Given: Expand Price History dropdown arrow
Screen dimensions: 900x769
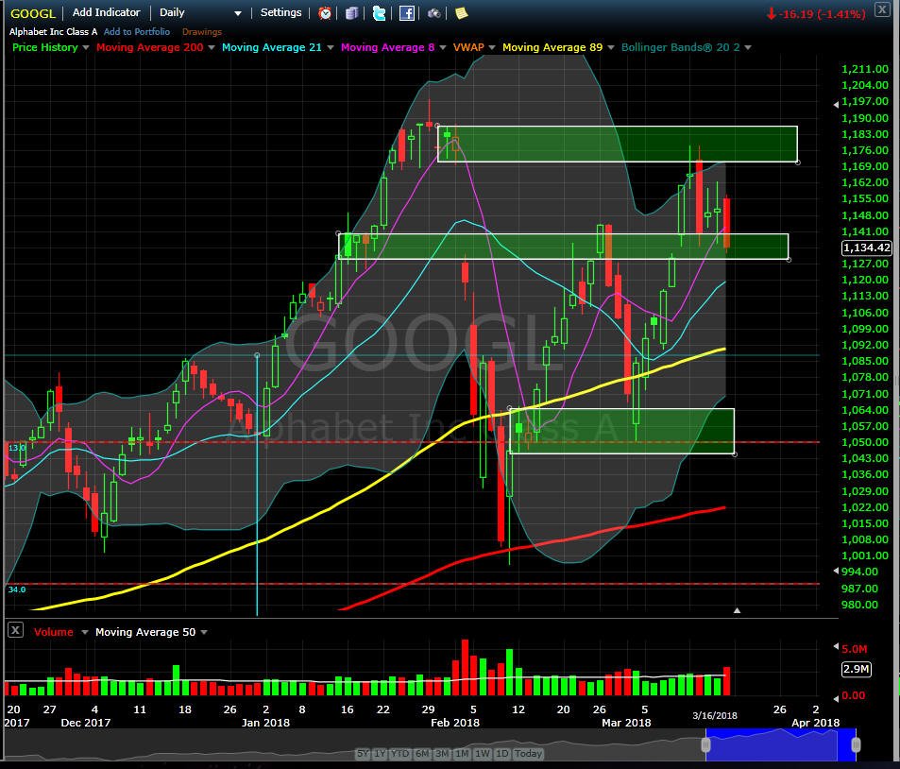Looking at the screenshot, I should point(86,47).
